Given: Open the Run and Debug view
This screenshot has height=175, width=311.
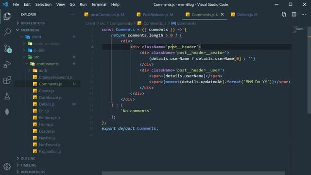Looking at the screenshot, I should click(x=7, y=64).
